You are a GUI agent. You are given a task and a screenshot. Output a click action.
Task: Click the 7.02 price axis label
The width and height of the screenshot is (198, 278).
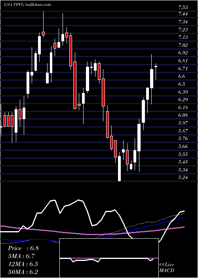pos(183,45)
